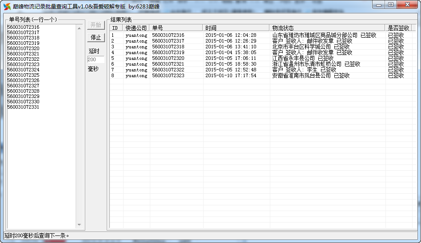Screen dimensions: 421x243
Task: Select 560031072316 in the left number list
Action: (24, 27)
